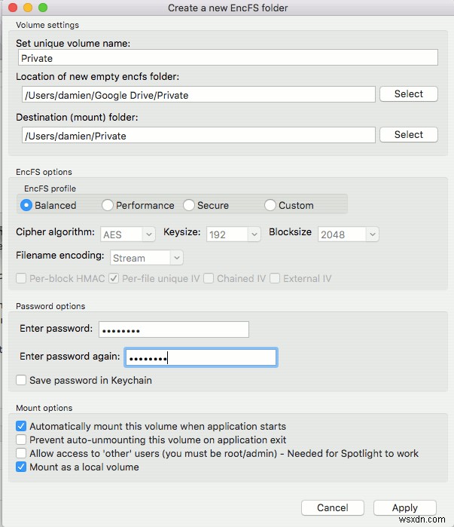Apply the new EncFS folder settings
The height and width of the screenshot is (527, 454).
tap(404, 507)
